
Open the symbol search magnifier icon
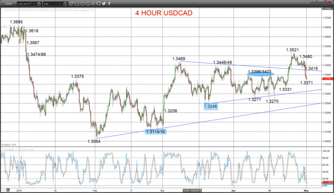pyautogui.click(x=39, y=3)
